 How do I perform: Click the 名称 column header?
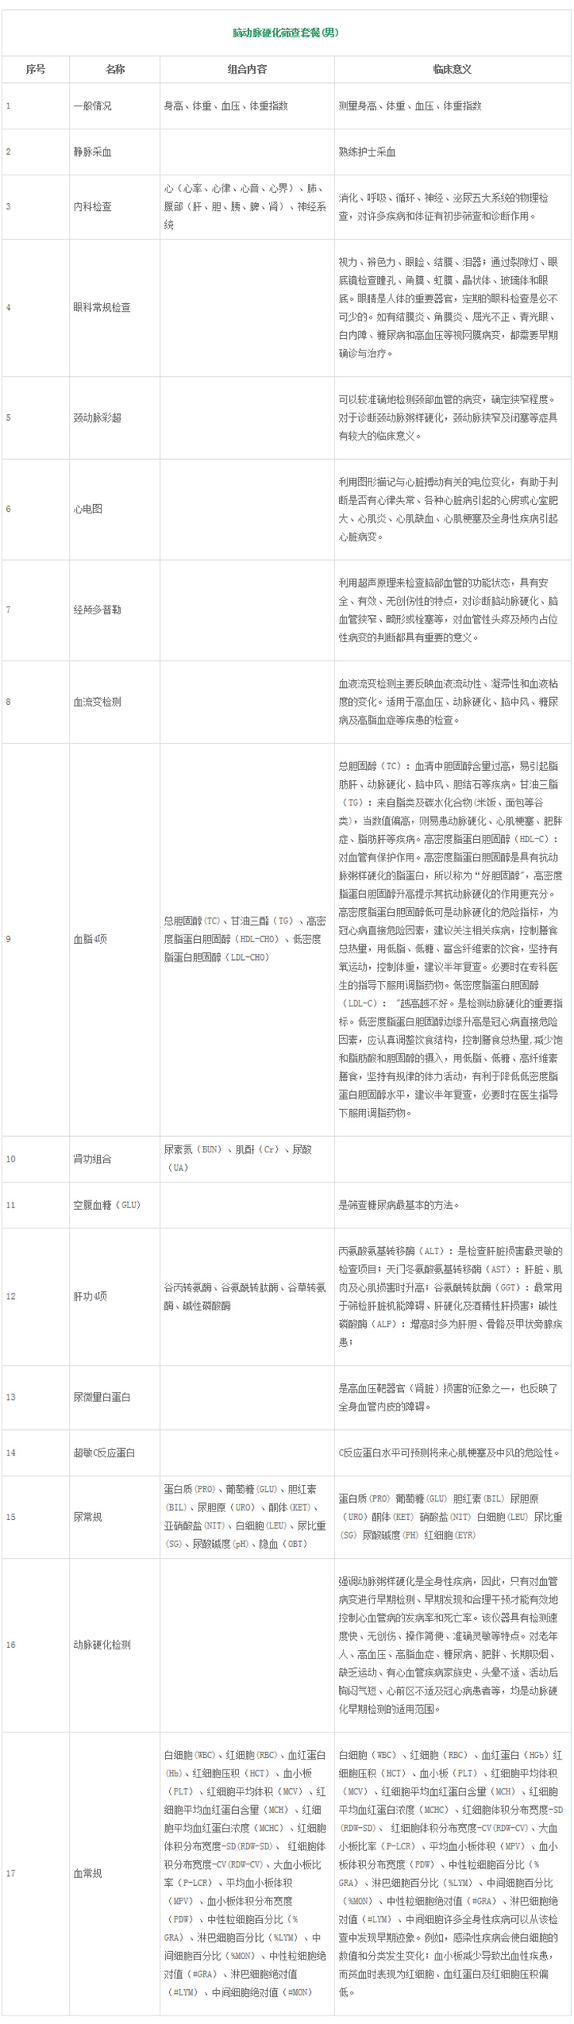coord(115,69)
